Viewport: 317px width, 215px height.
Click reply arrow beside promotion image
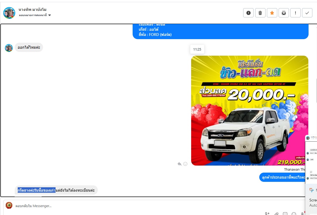(179, 164)
